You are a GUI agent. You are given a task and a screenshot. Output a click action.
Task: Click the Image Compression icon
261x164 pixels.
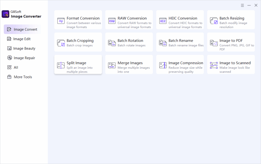(x=163, y=65)
